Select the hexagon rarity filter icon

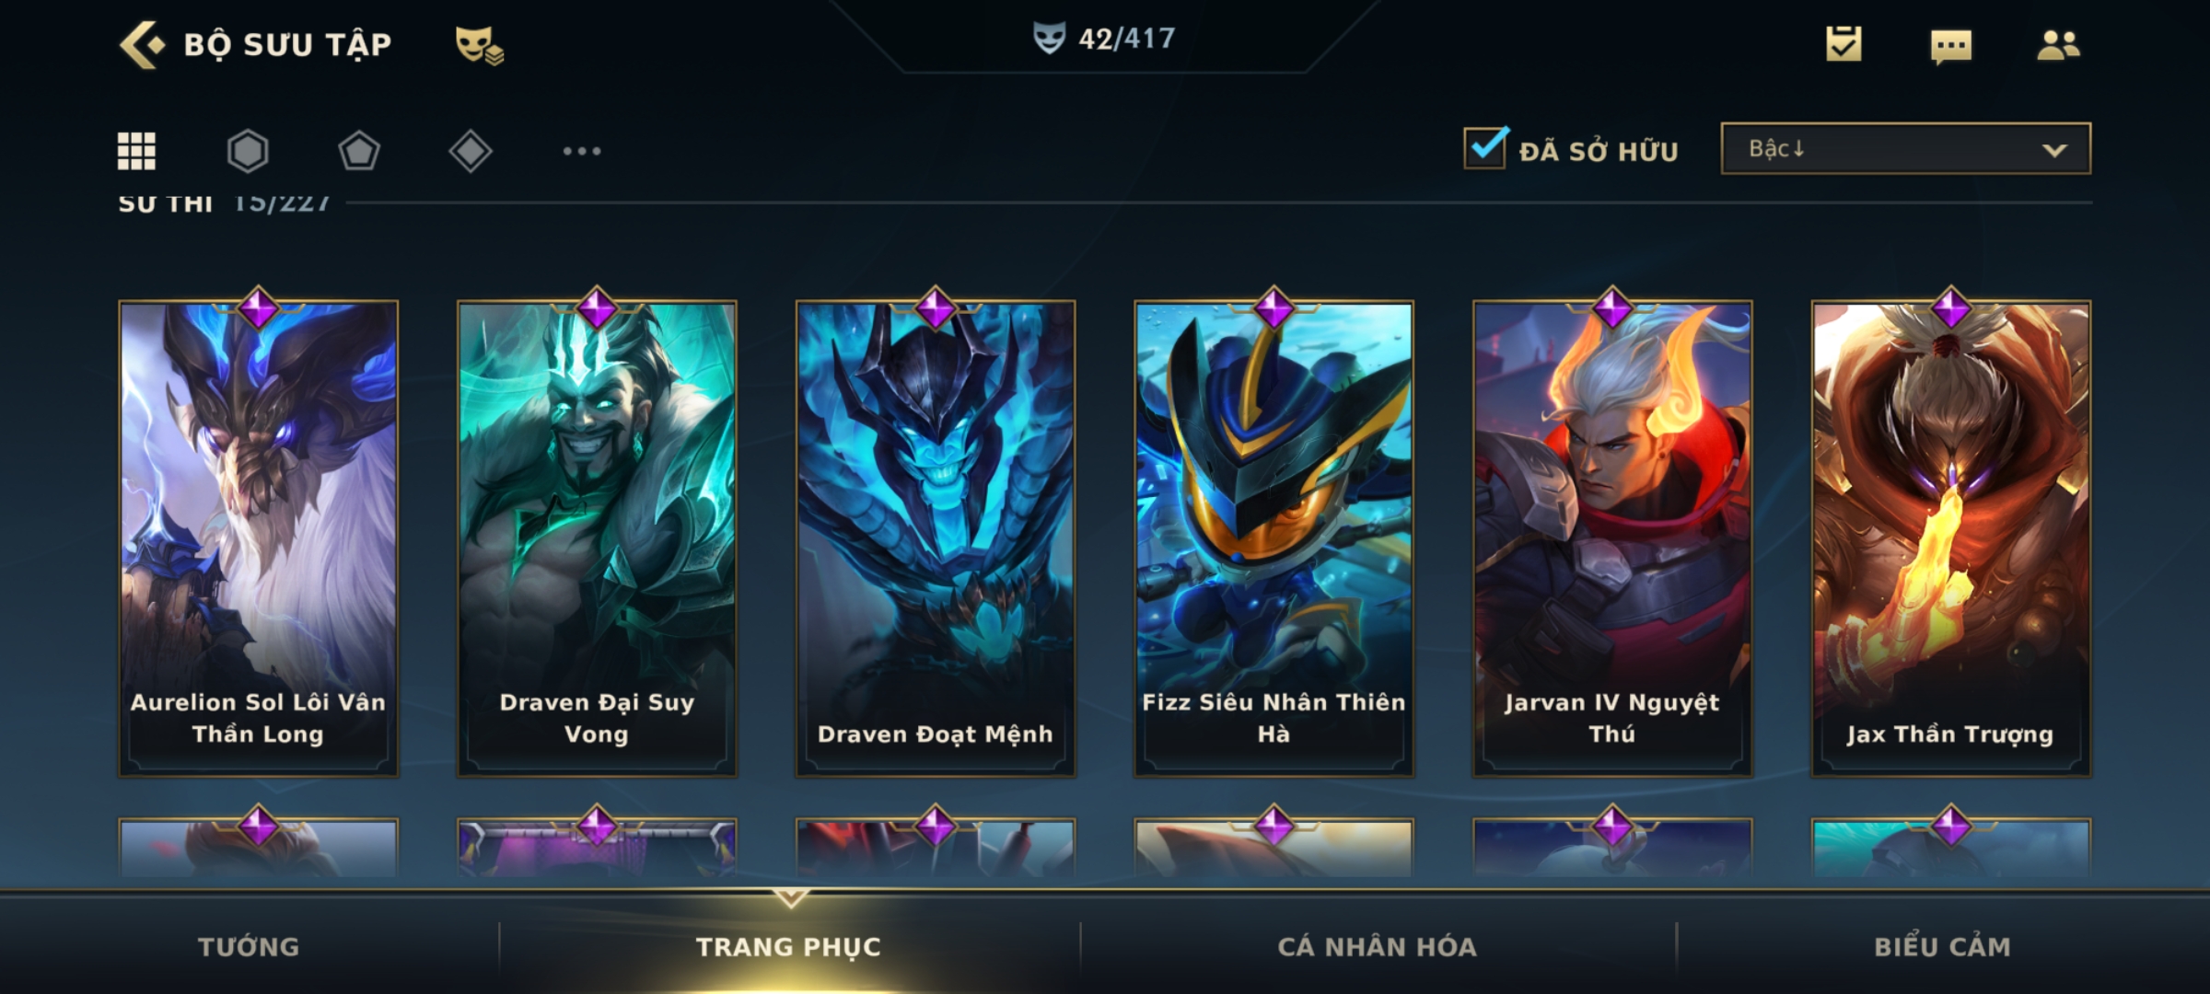[248, 151]
